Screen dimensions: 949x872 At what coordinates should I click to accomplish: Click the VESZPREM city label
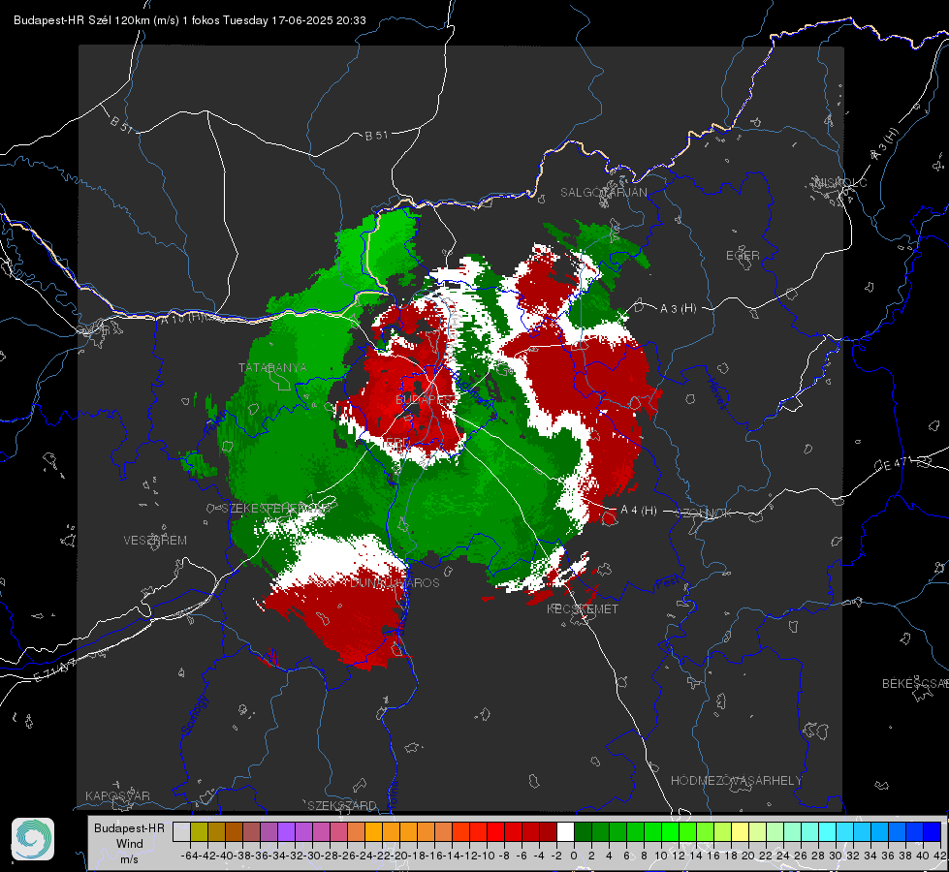click(155, 540)
